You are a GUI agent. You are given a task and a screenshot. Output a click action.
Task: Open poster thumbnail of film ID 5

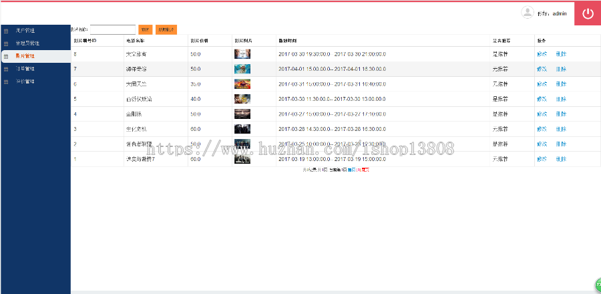click(242, 99)
